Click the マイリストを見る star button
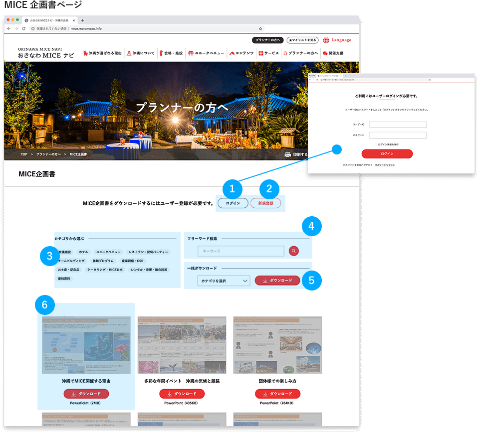Viewport: 479px width, 433px height. pyautogui.click(x=302, y=40)
